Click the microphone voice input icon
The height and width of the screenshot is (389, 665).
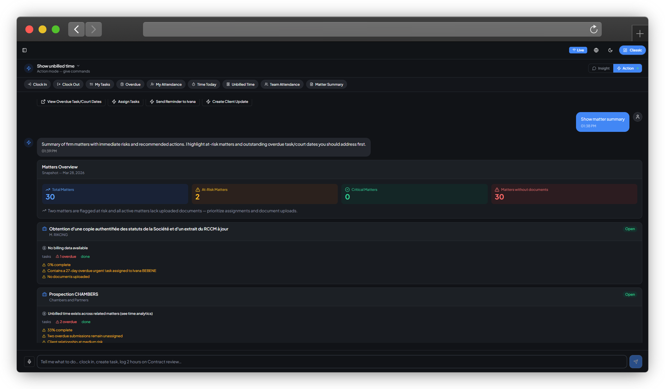[x=29, y=362]
